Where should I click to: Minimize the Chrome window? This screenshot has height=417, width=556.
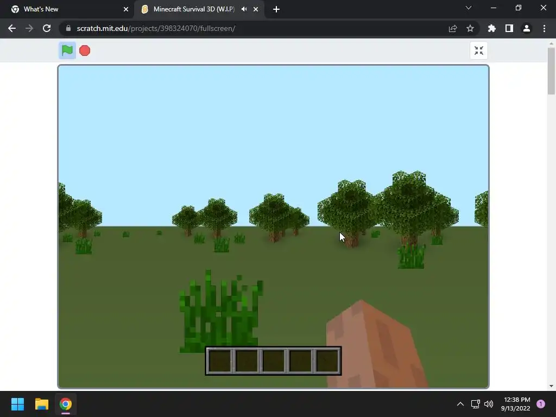pos(493,8)
